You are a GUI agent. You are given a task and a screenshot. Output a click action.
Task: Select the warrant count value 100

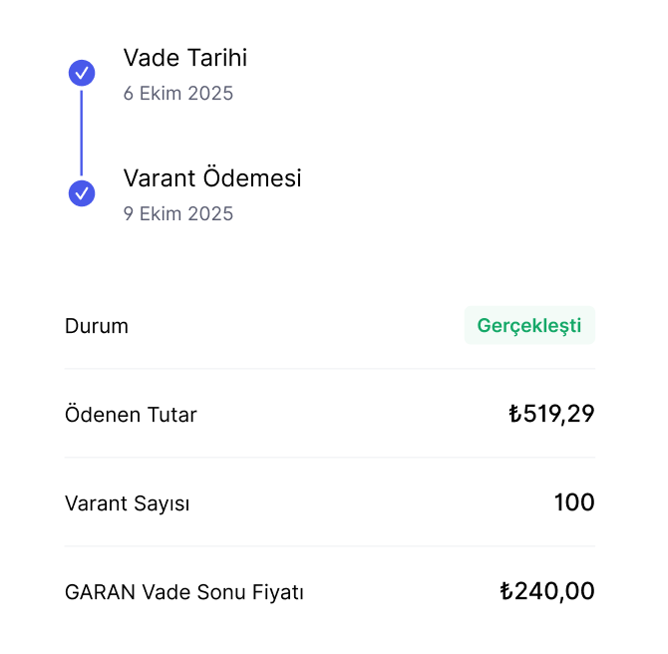click(x=574, y=502)
